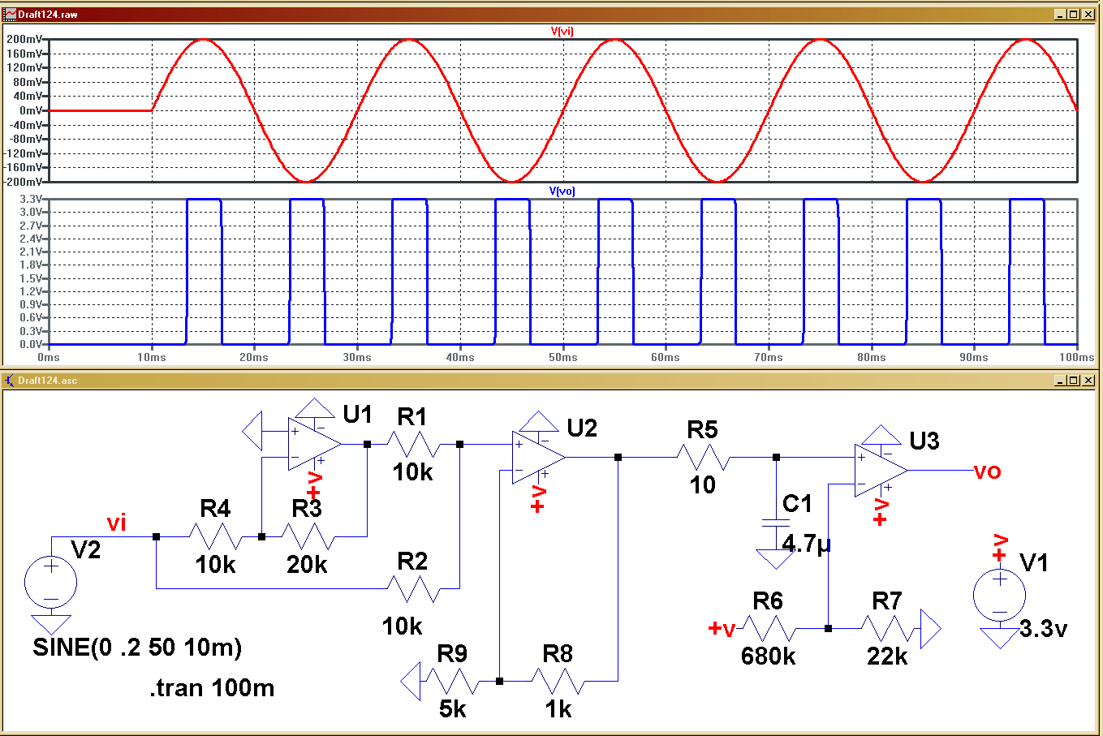Select resistor R7 symbol
Viewport: 1103px width, 736px height.
tap(887, 628)
